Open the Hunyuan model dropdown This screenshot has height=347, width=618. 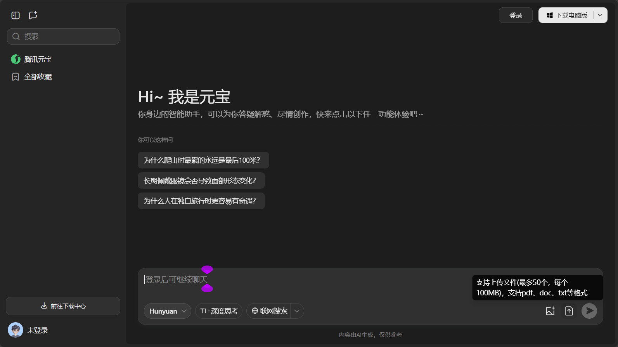click(x=168, y=311)
